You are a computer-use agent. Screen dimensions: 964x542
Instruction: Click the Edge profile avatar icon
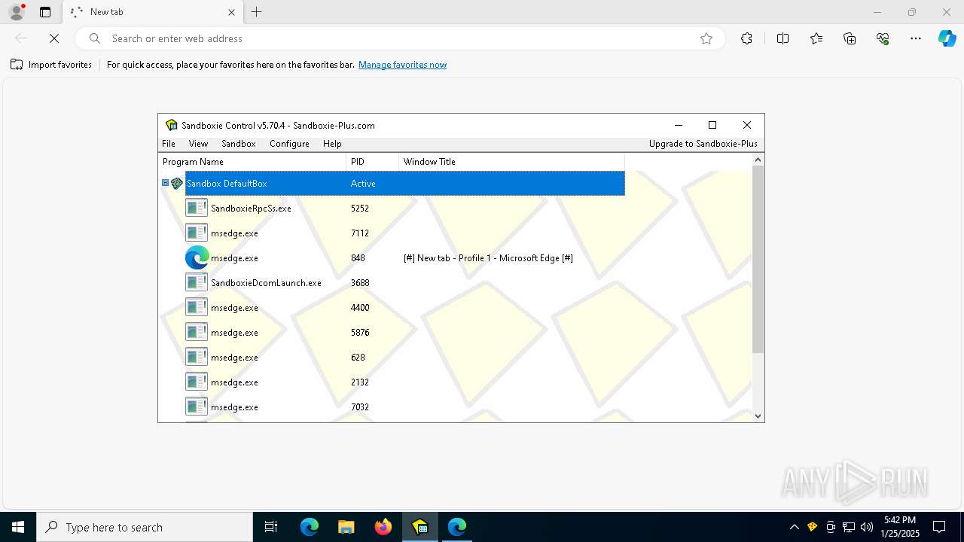[x=16, y=12]
